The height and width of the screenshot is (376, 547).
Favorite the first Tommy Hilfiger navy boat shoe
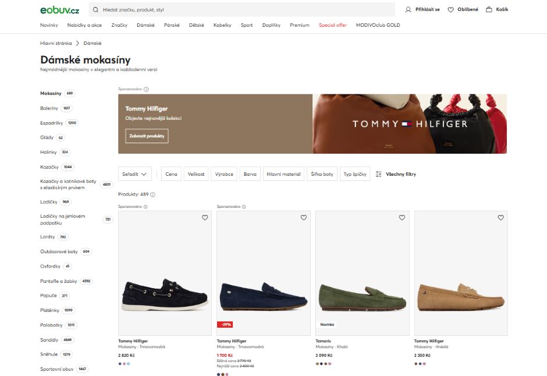click(205, 218)
